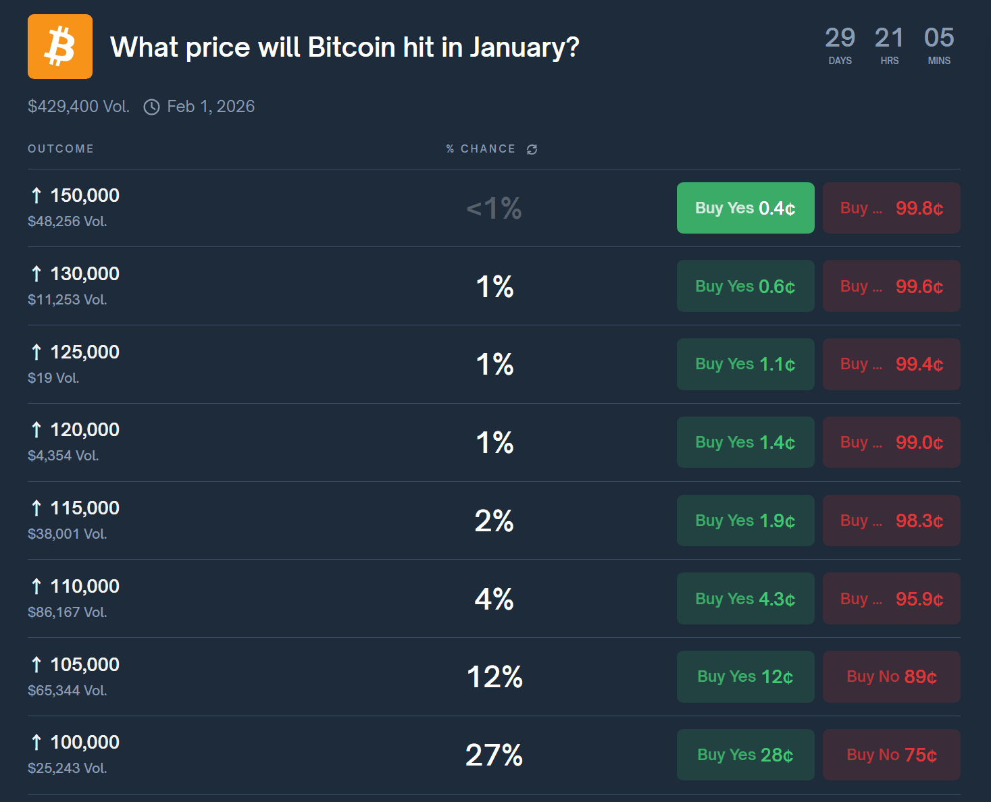Click Buy No 75¢ for 100,000

pyautogui.click(x=891, y=755)
